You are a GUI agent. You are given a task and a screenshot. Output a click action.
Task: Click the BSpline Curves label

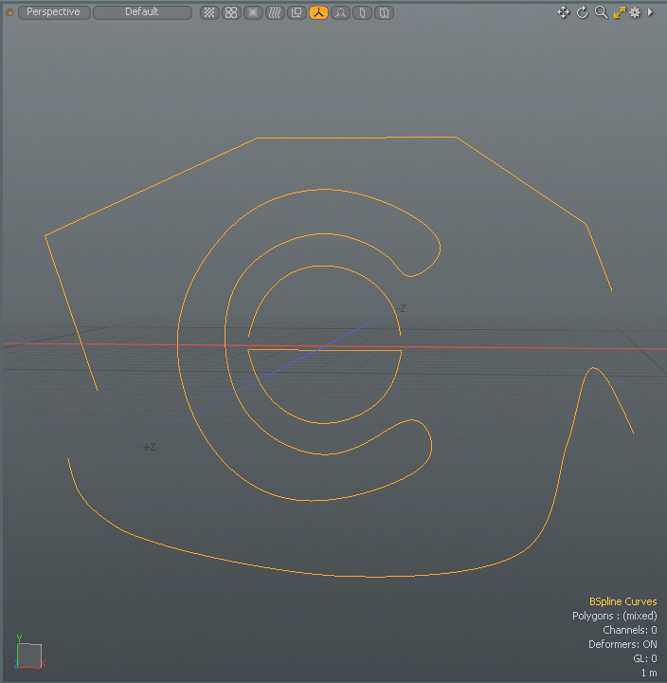pos(622,601)
